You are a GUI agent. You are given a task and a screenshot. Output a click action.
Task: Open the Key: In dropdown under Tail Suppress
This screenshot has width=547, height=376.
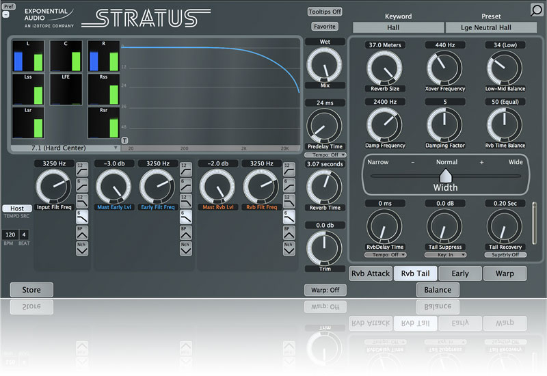point(445,254)
